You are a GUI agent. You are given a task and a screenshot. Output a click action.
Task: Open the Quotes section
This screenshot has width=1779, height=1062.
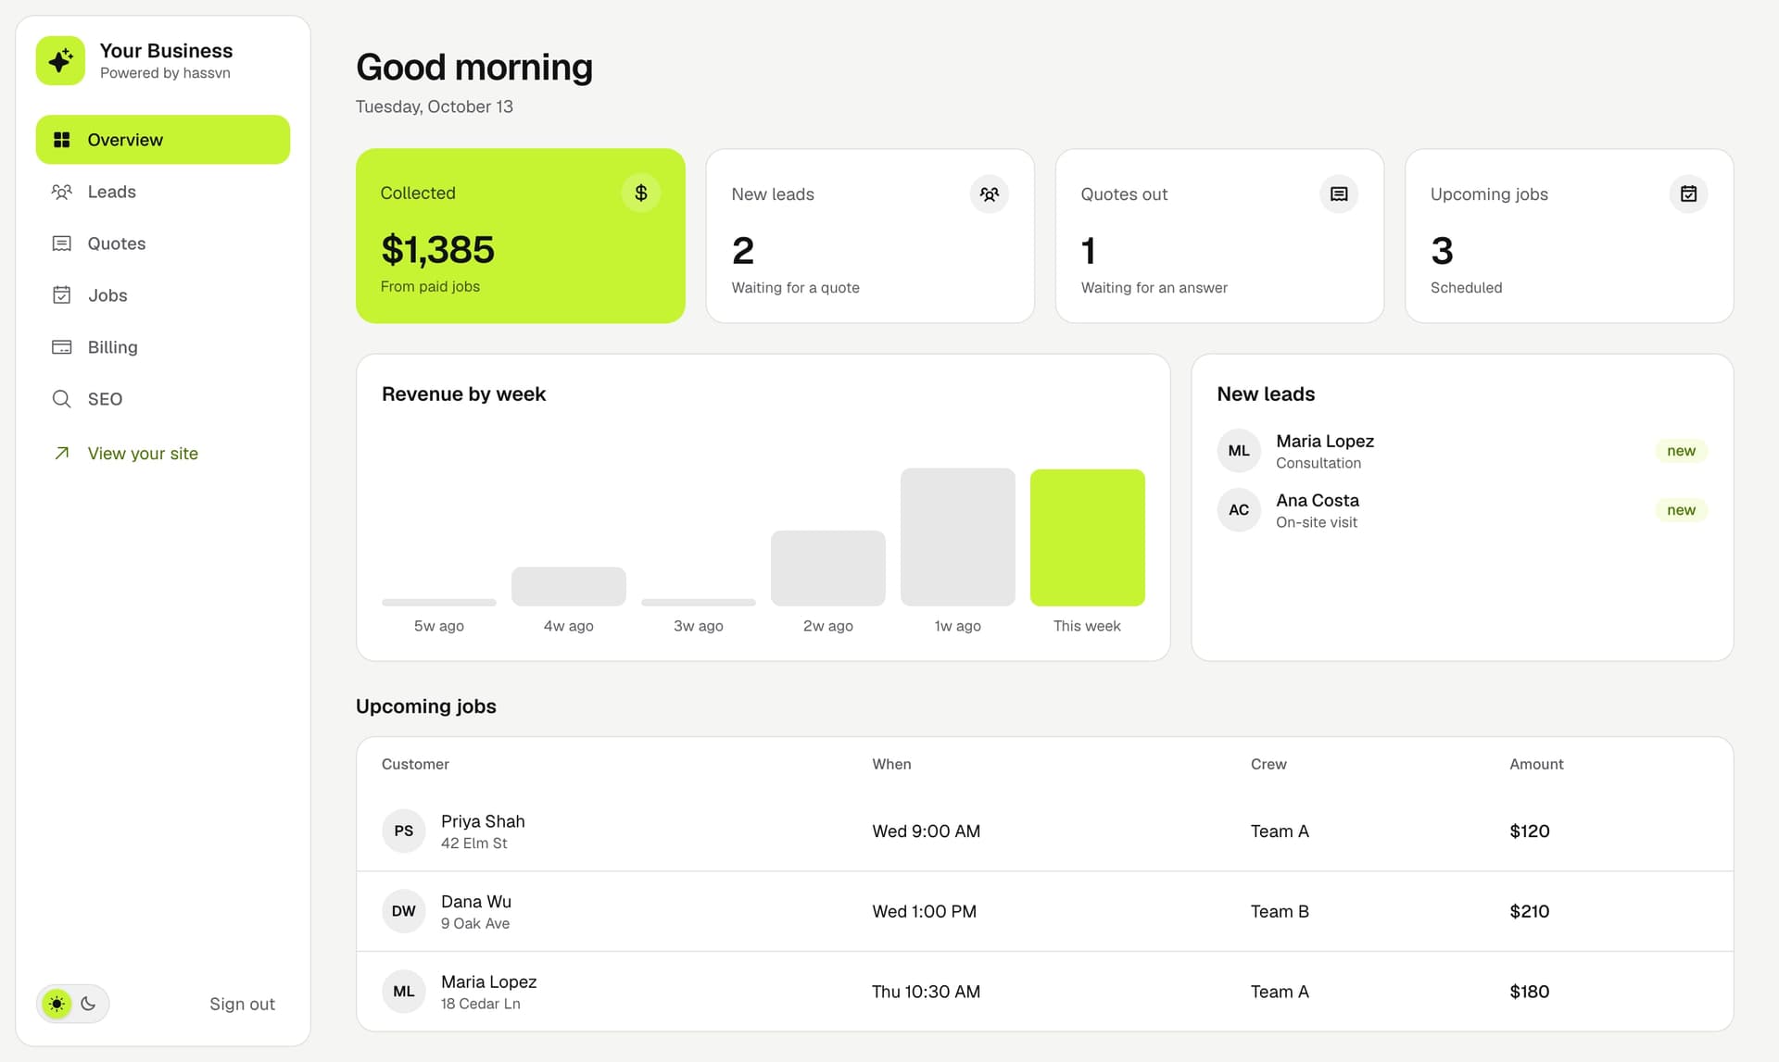163,244
